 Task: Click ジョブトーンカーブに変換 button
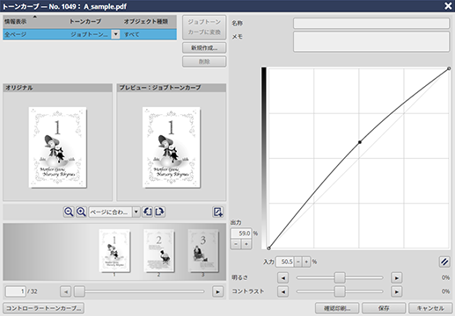tap(204, 27)
